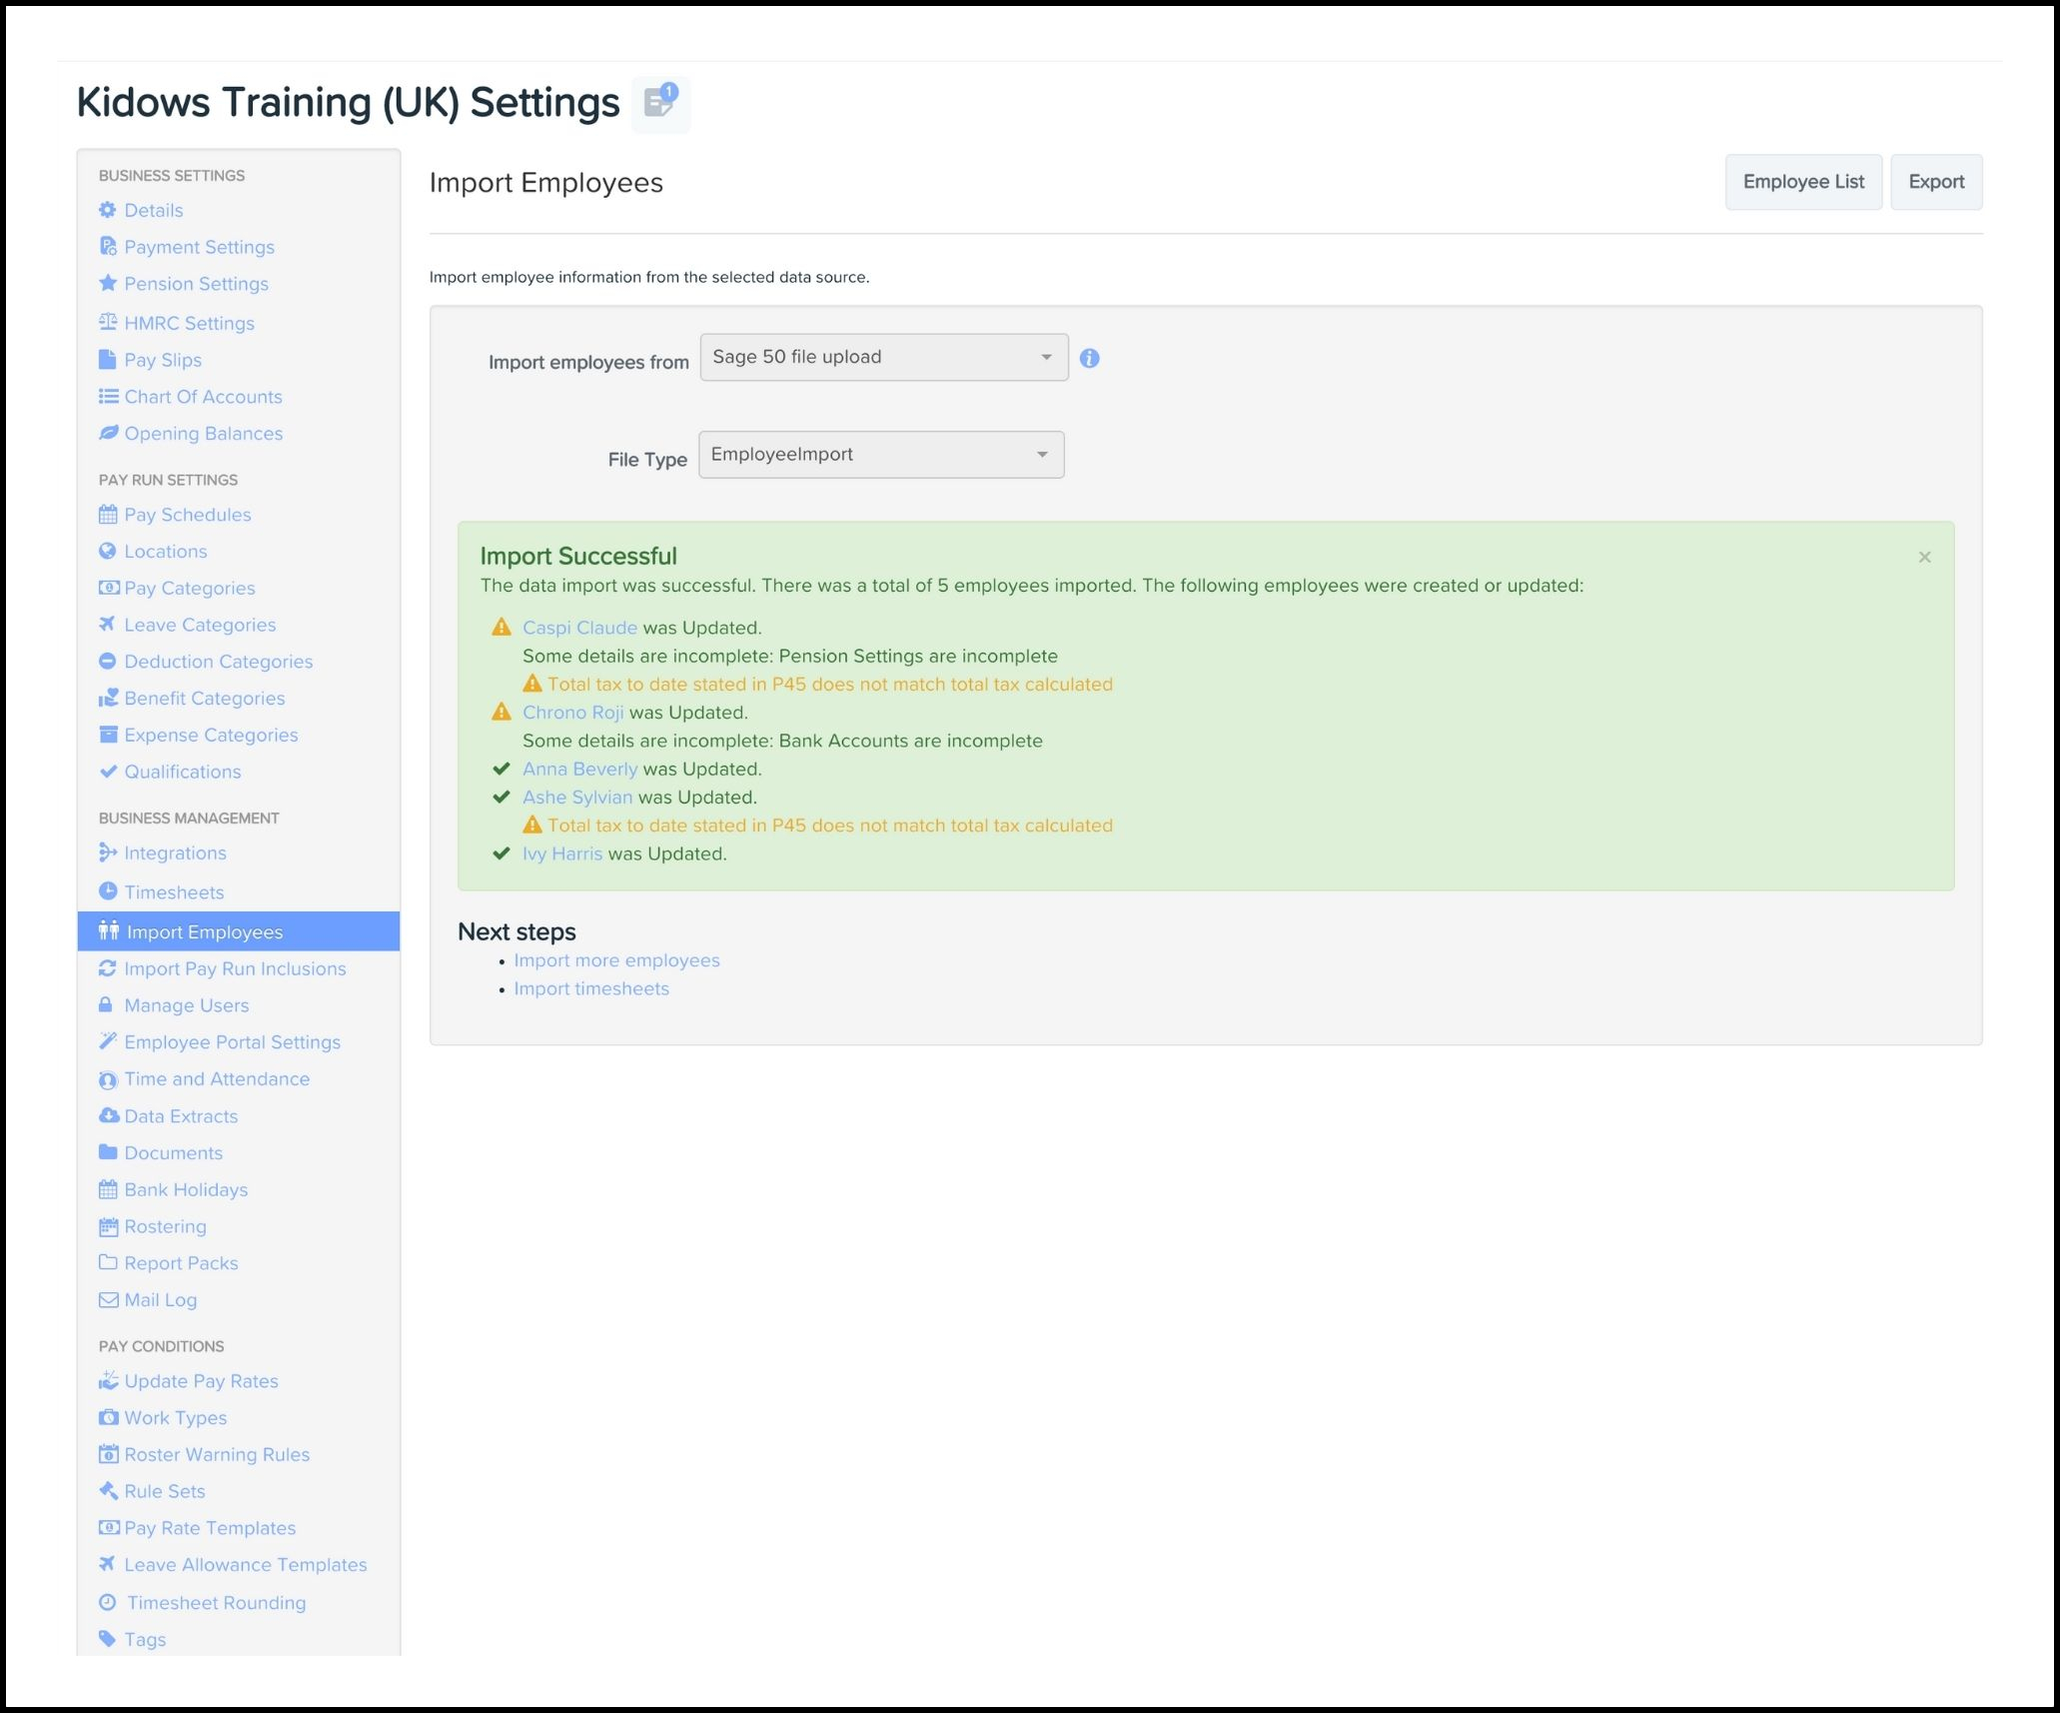The image size is (2060, 1713).
Task: Click the HMRC Settings scales icon
Action: tap(108, 323)
